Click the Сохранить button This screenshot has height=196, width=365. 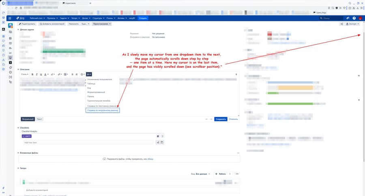tap(221, 119)
